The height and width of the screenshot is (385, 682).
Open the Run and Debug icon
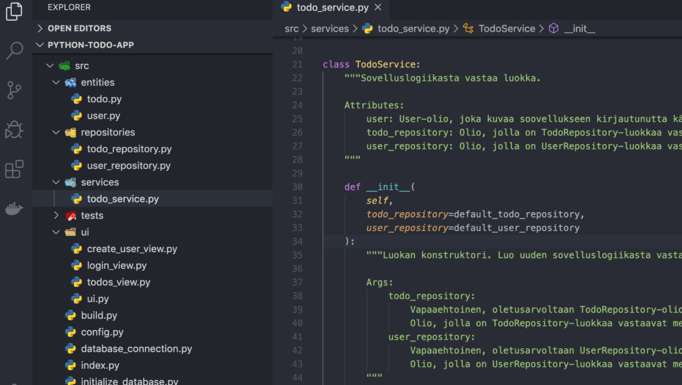(x=14, y=130)
